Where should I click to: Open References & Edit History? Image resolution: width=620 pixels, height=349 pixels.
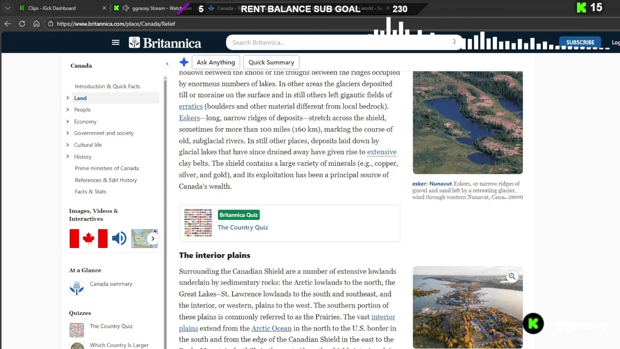[x=106, y=180]
